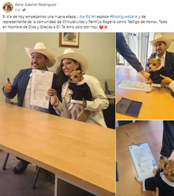
Task: Select the pen in bottom-right photo
Action: (x=130, y=138)
